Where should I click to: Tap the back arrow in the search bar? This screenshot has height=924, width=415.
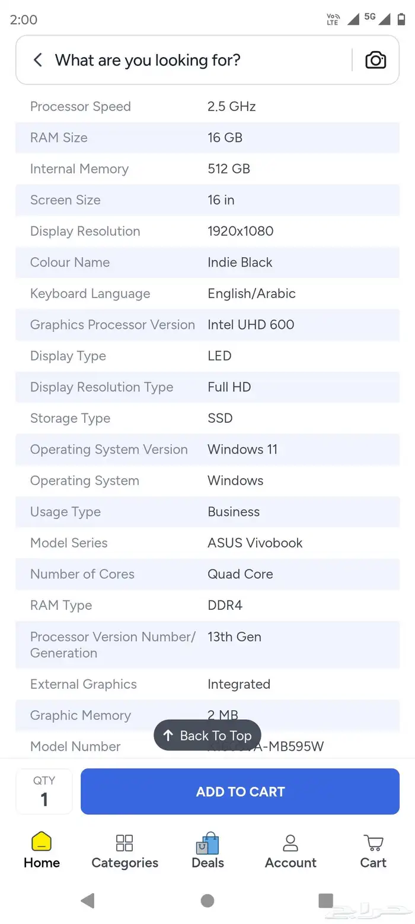point(37,59)
